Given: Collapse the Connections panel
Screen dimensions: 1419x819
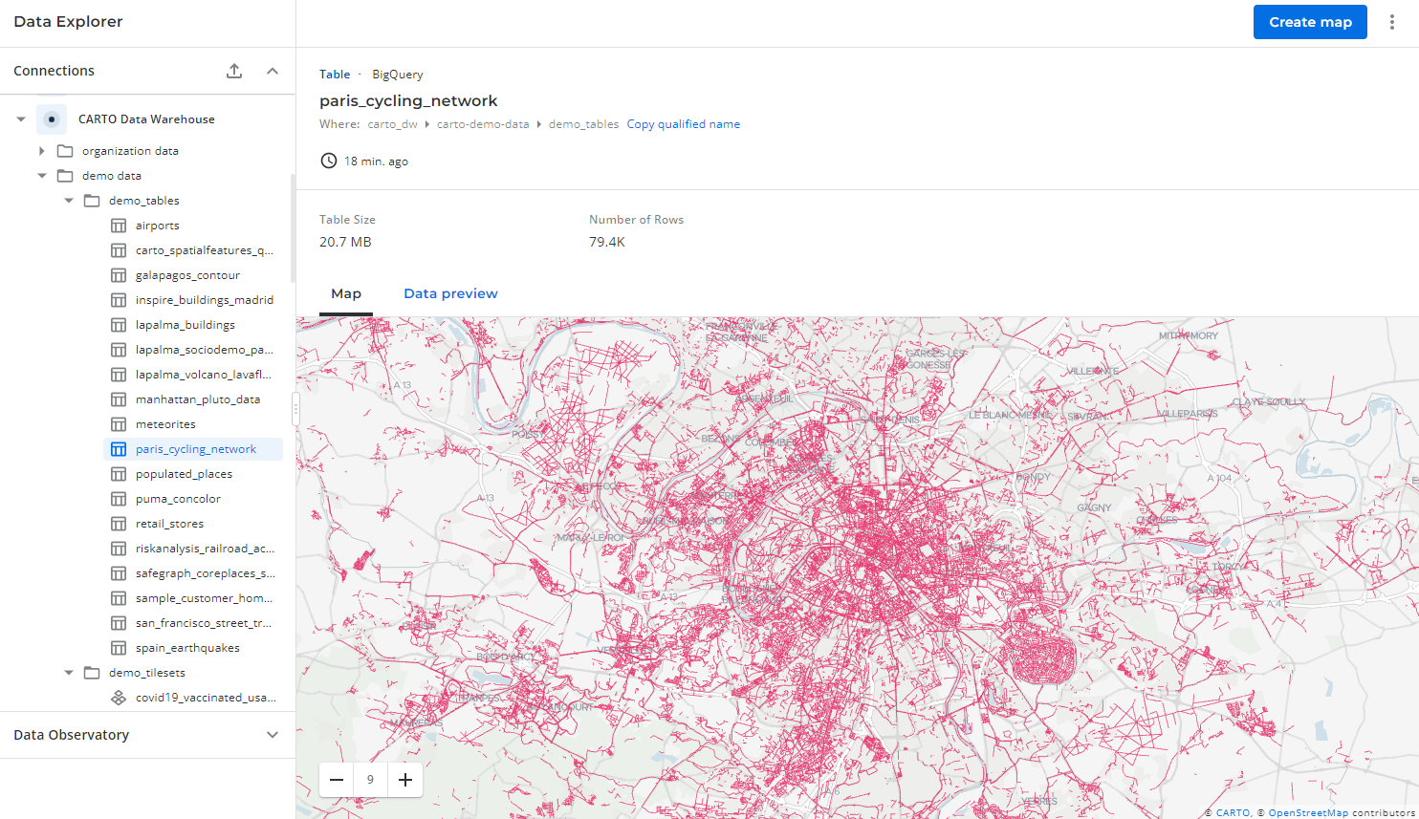Looking at the screenshot, I should (x=273, y=71).
